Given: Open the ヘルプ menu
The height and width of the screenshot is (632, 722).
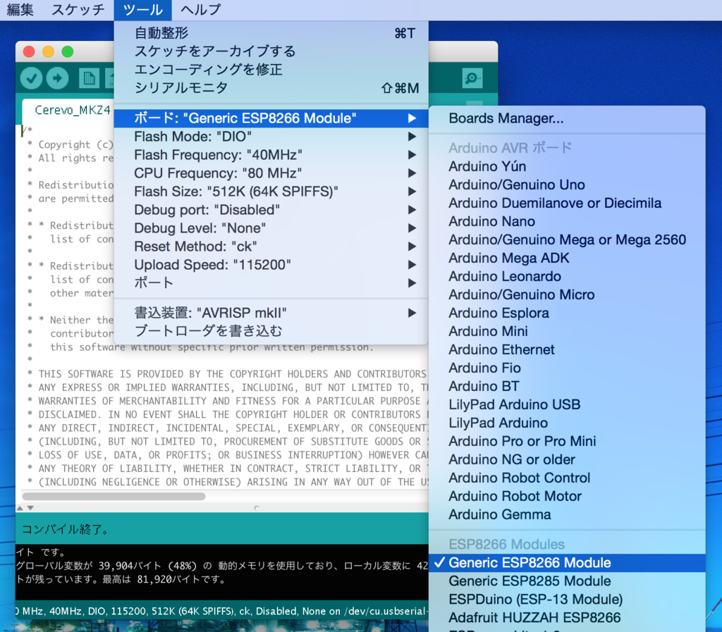Looking at the screenshot, I should click(x=200, y=10).
